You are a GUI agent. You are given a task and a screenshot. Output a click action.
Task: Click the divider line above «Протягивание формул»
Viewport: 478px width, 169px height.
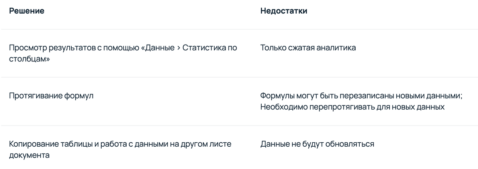pyautogui.click(x=239, y=77)
